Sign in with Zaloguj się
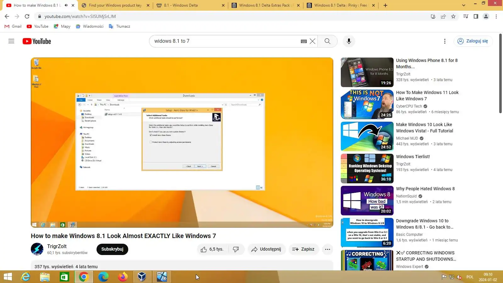 pyautogui.click(x=473, y=41)
